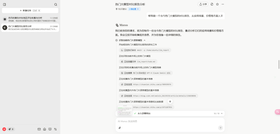This screenshot has height=134, width=280.
Task: Expand the 2 待处理 knowledge suggestions
Action: pyautogui.click(x=134, y=9)
